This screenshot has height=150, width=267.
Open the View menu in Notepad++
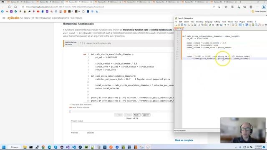click(192, 22)
